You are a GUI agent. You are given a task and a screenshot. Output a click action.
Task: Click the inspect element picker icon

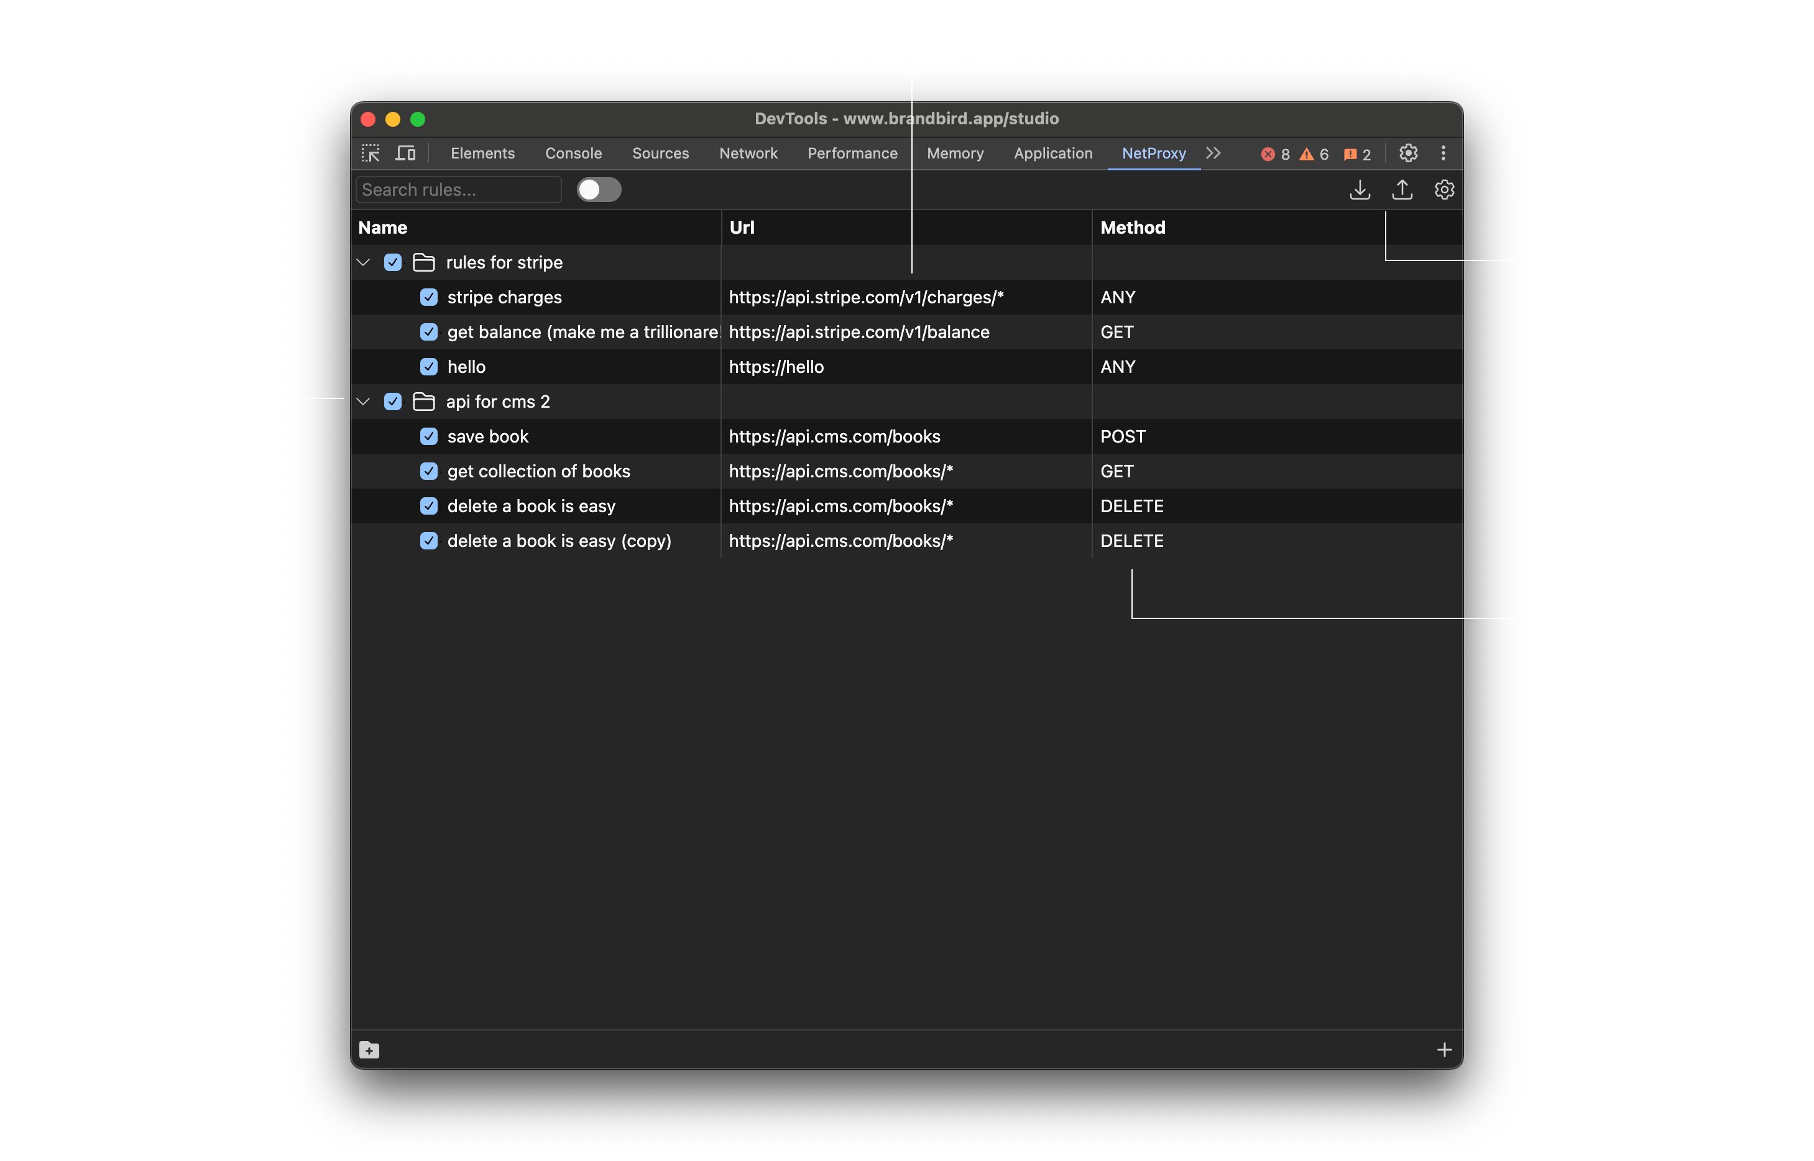(370, 153)
